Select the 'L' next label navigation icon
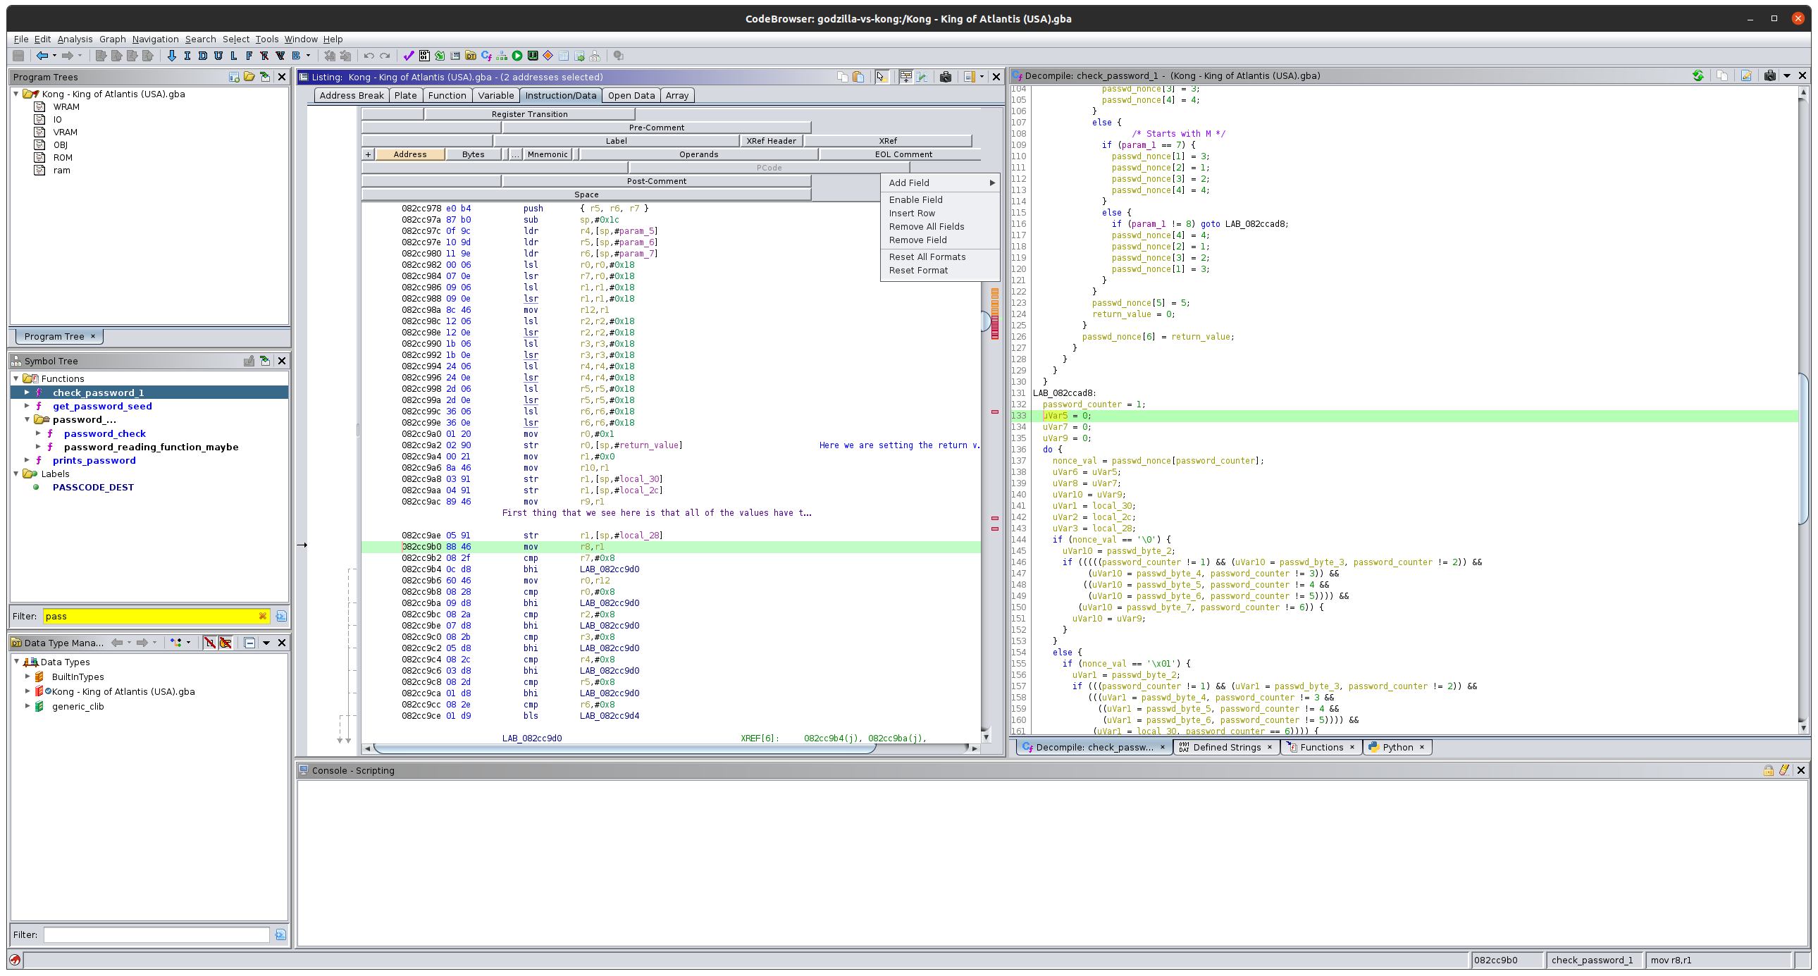Screen dimensions: 1818x976 tap(234, 56)
